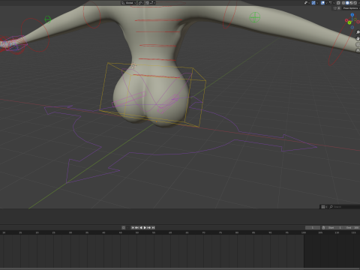Open the Pose Options popover
Image resolution: width=360 pixels, height=270 pixels.
350,8
